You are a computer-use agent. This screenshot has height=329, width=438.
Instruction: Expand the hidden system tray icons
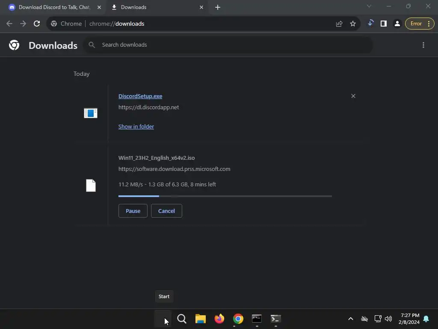pos(351,319)
